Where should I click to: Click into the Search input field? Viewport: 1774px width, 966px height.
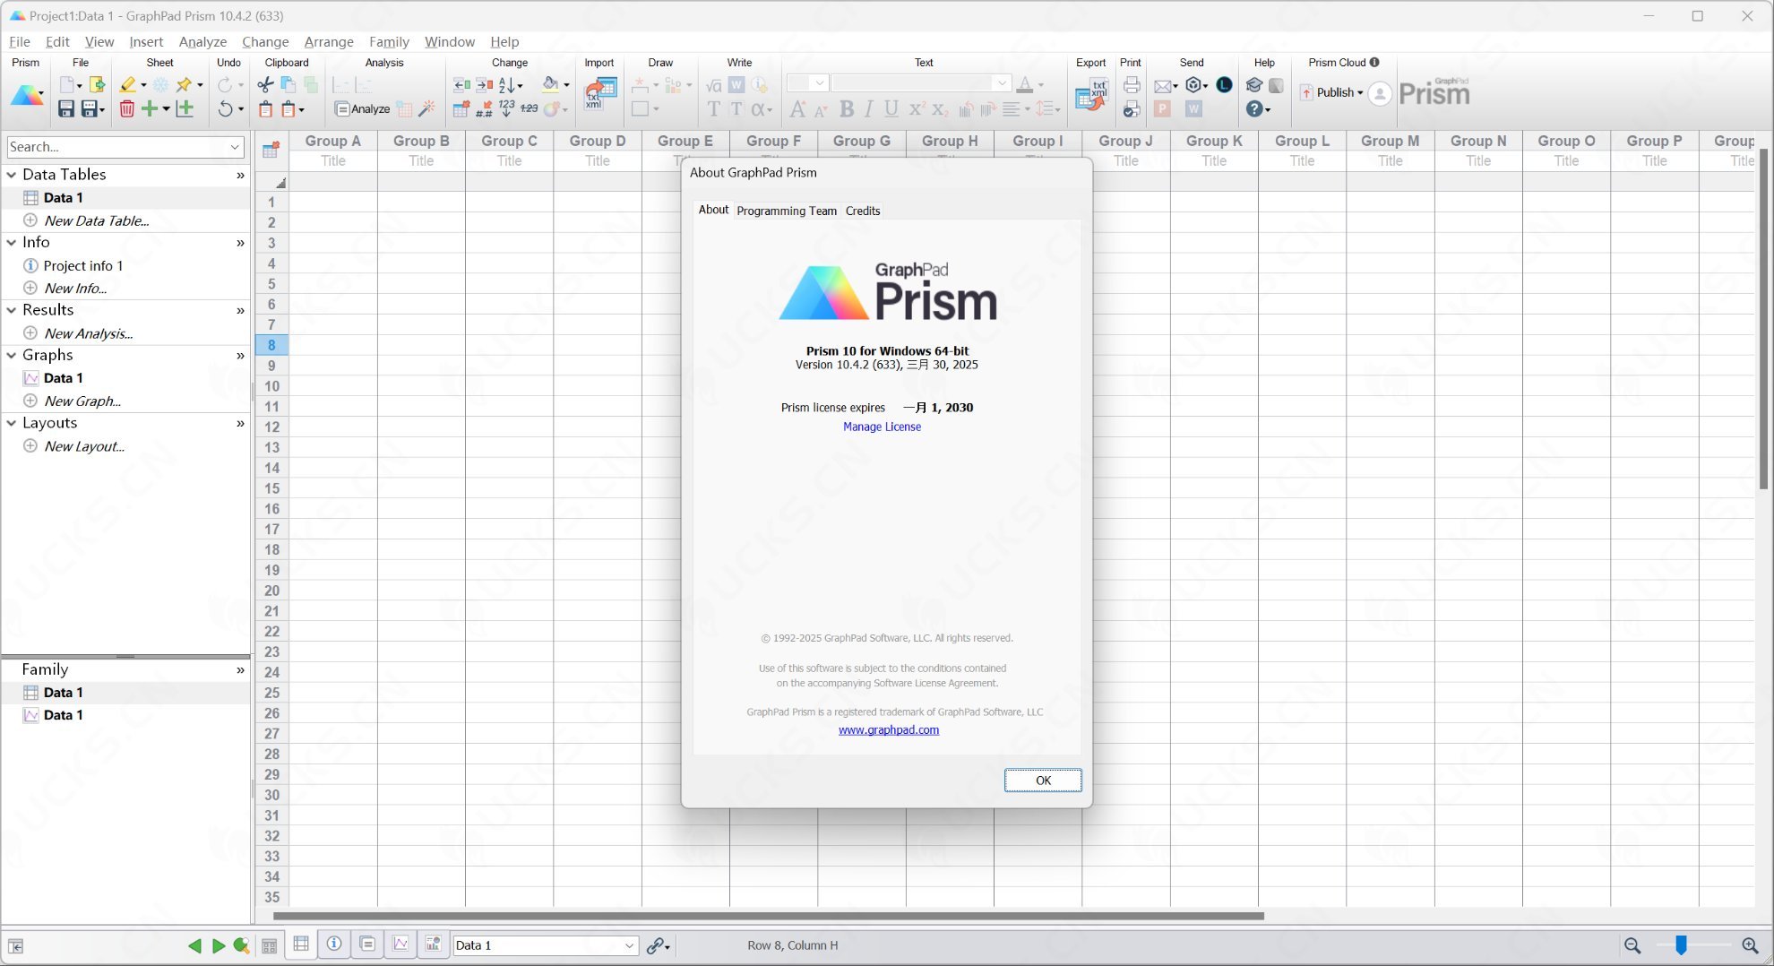[116, 147]
